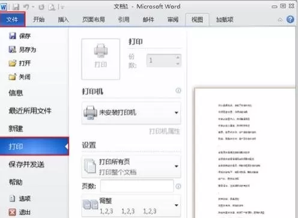Click the document print preview page
Screen dimensions: 298x218
[246, 153]
